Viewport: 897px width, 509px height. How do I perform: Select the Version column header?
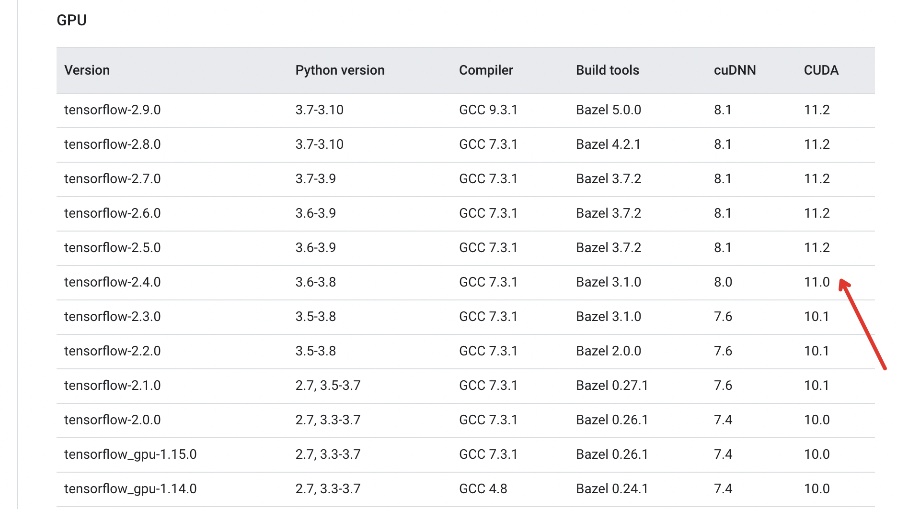(x=87, y=70)
